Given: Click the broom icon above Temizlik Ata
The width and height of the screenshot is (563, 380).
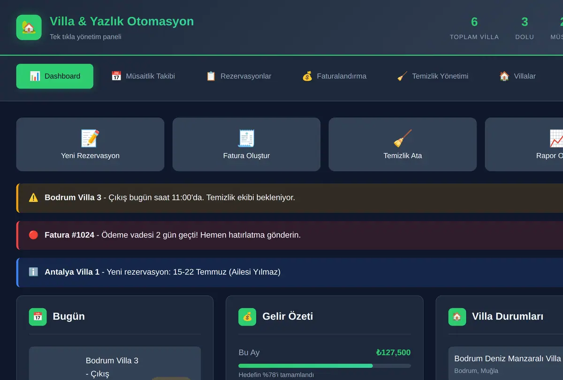Looking at the screenshot, I should [x=403, y=138].
